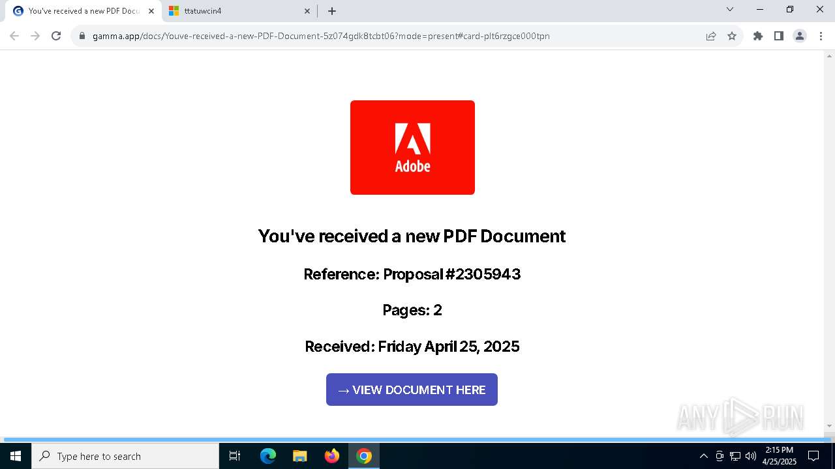Click the 'Reference: Proposal #2305943' text
Viewport: 835px width, 469px height.
412,274
